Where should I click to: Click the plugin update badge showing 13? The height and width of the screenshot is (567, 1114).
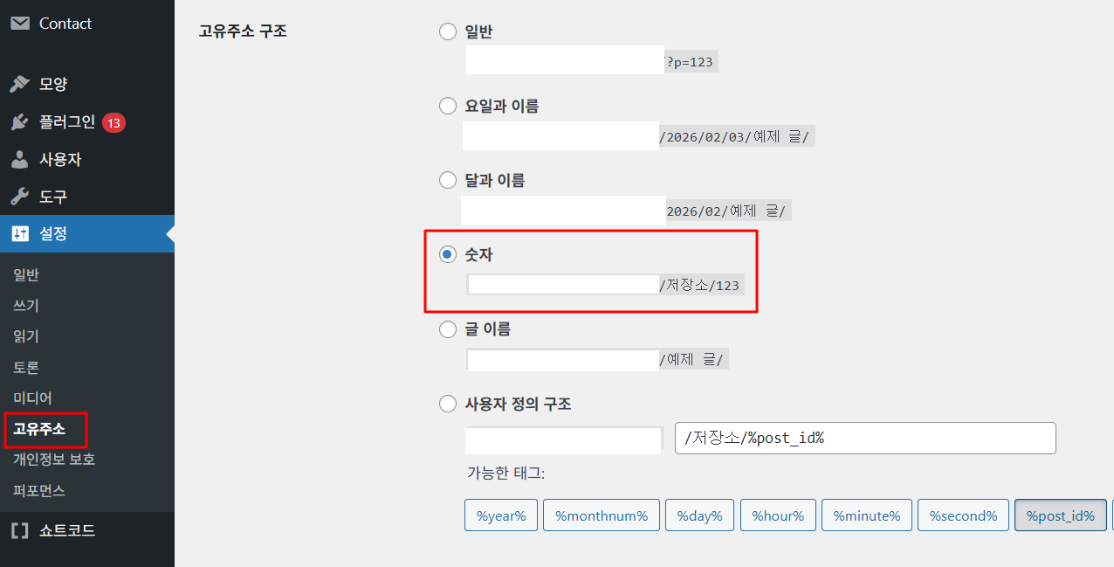[x=113, y=122]
